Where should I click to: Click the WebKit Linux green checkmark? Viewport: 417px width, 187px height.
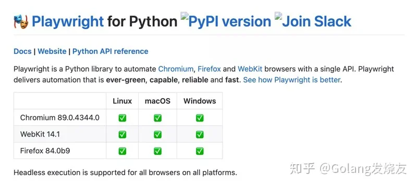pos(122,135)
